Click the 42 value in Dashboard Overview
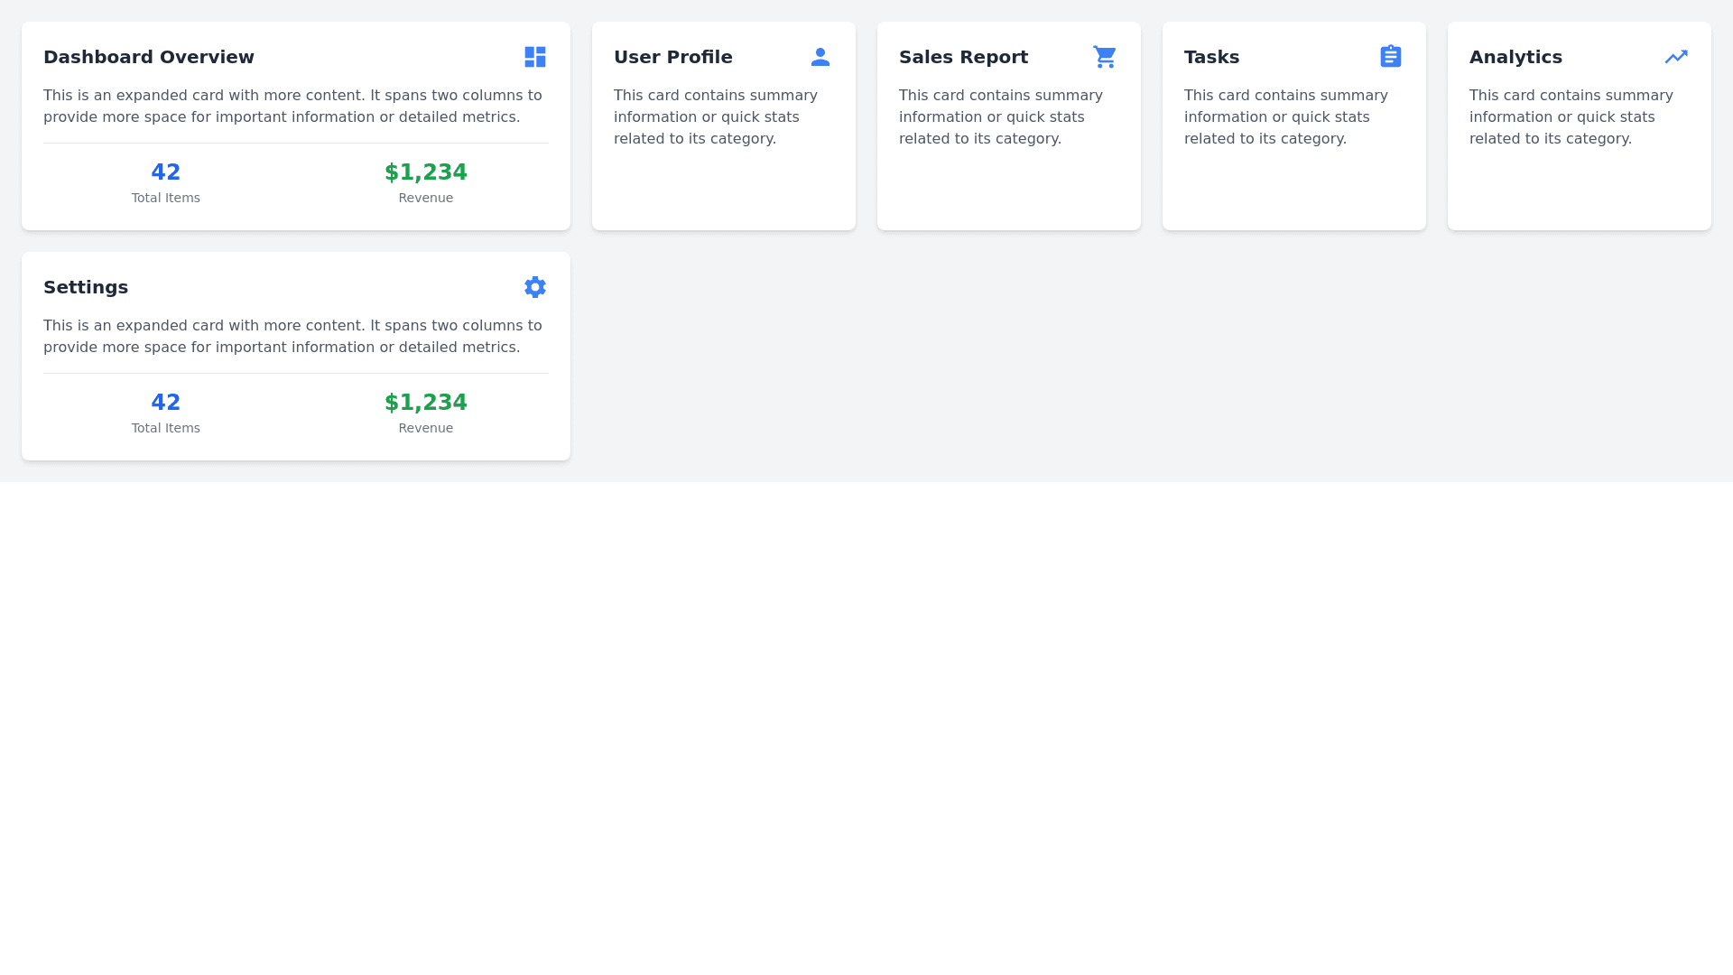The width and height of the screenshot is (1733, 975). click(166, 172)
